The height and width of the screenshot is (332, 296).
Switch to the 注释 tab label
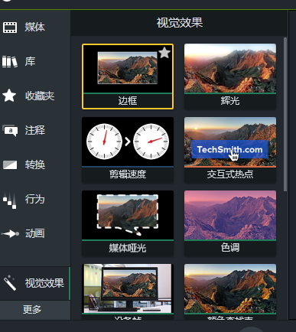pos(35,130)
